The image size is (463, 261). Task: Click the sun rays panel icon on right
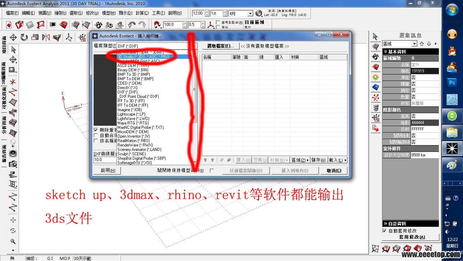[x=376, y=77]
